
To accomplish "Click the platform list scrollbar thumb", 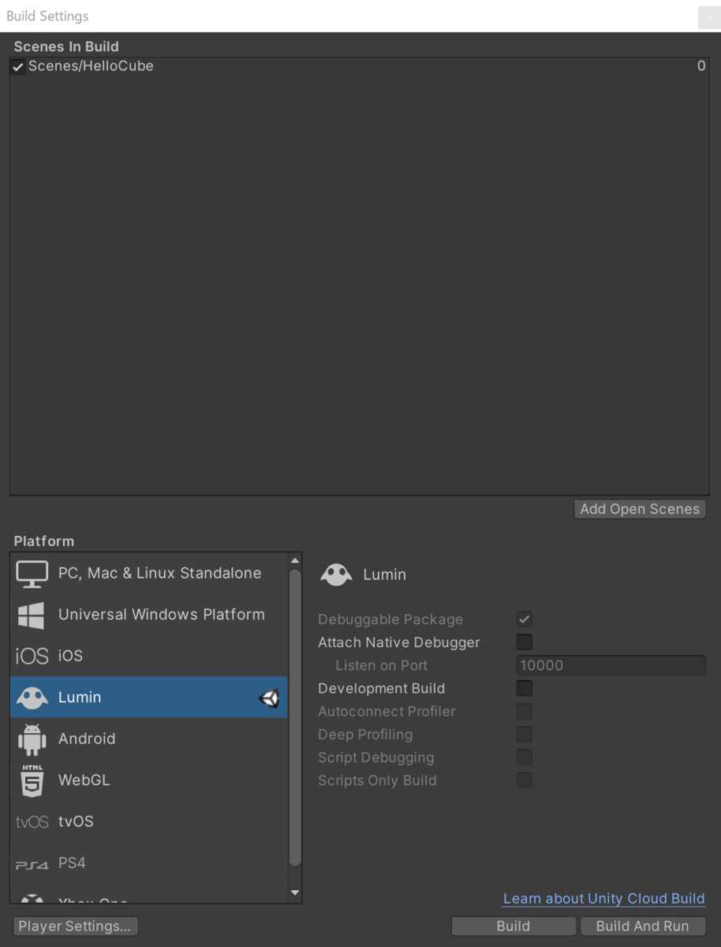I will pos(295,717).
